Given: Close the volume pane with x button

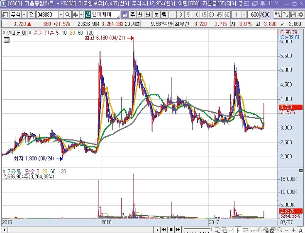Looking at the screenshot, I should [301, 171].
